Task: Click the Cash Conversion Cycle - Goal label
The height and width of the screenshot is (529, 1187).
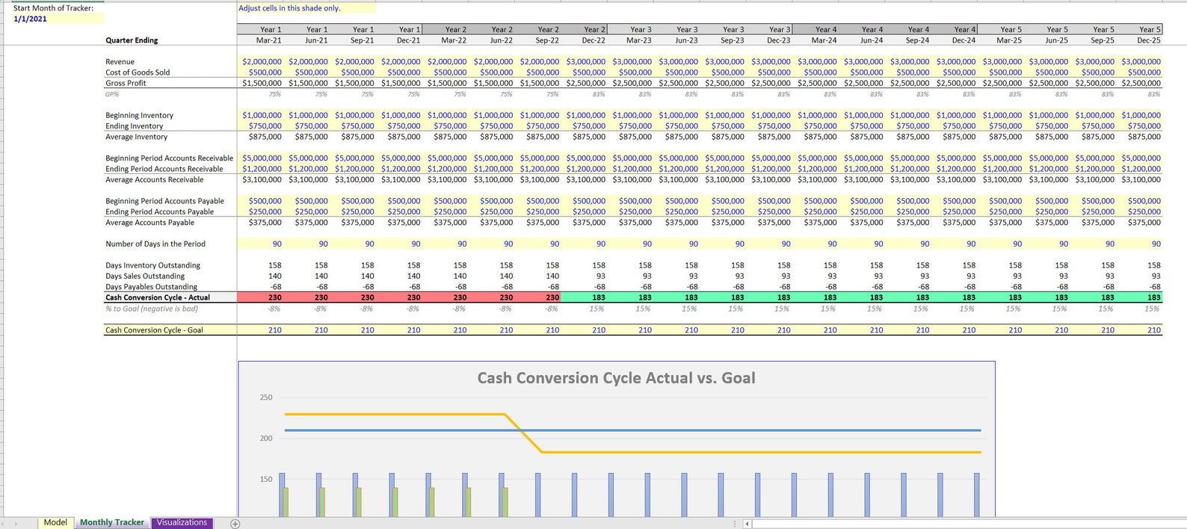Action: [x=154, y=330]
